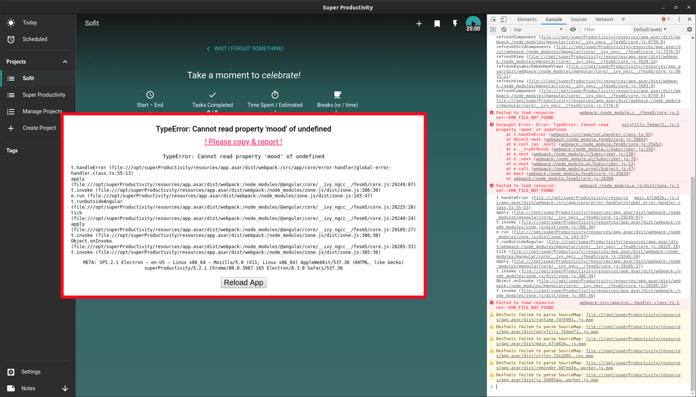Switch to Console tab
The image size is (696, 397).
[554, 19]
